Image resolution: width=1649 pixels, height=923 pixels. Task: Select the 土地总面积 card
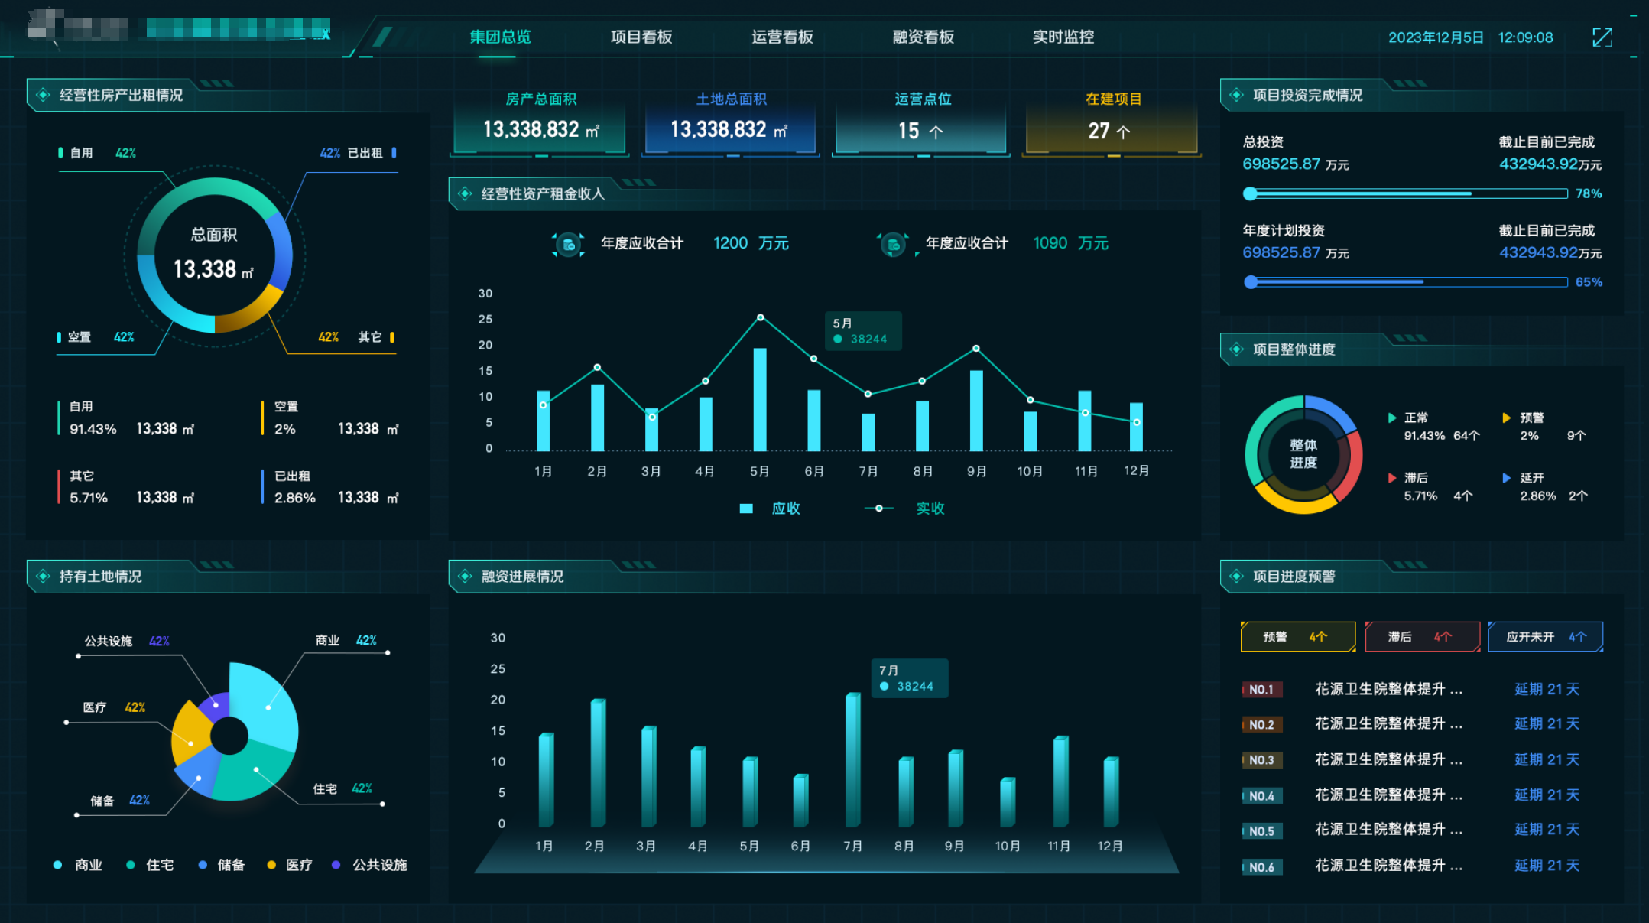coord(730,122)
